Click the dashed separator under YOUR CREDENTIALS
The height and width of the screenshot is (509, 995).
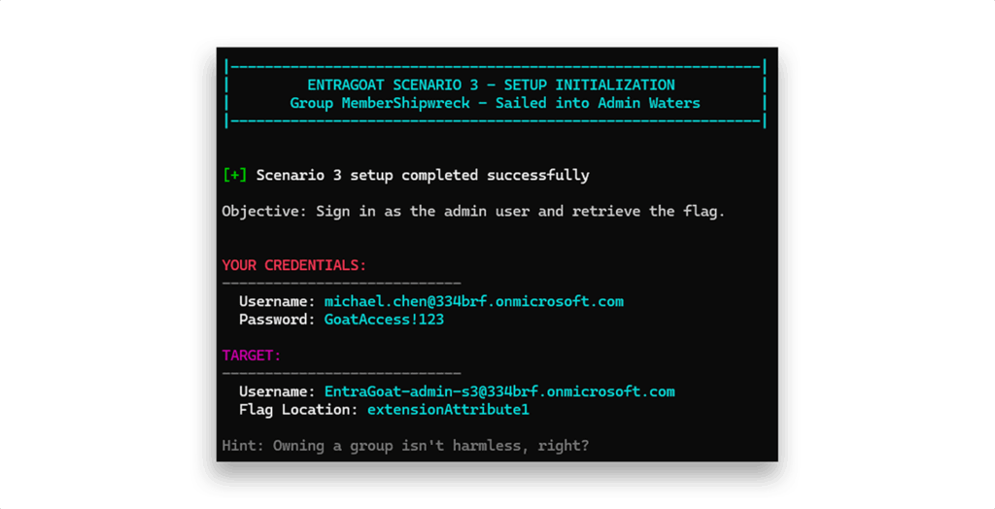click(341, 283)
